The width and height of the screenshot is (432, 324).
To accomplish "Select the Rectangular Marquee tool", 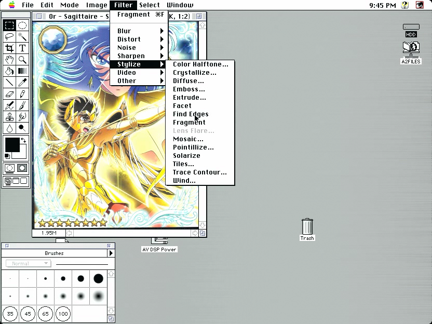I will coord(9,25).
